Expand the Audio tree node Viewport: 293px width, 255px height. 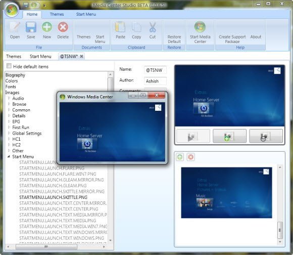tap(9, 98)
